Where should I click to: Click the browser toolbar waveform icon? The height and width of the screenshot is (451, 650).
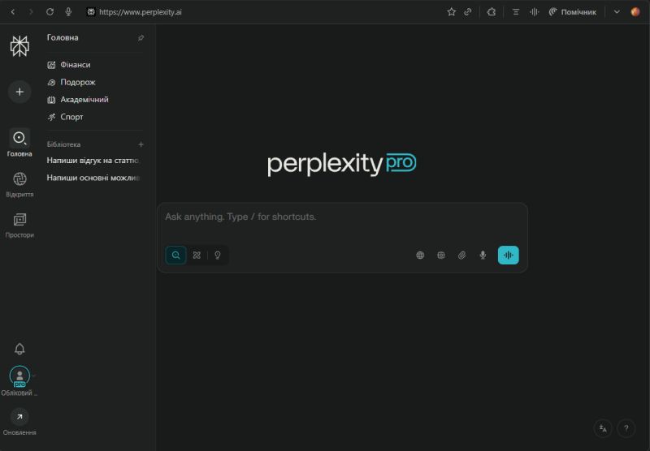(535, 12)
